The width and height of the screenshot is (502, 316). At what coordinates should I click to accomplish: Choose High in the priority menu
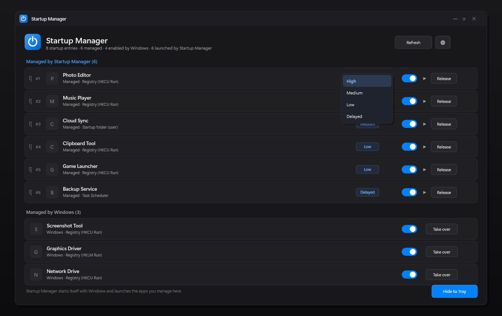[x=367, y=81]
